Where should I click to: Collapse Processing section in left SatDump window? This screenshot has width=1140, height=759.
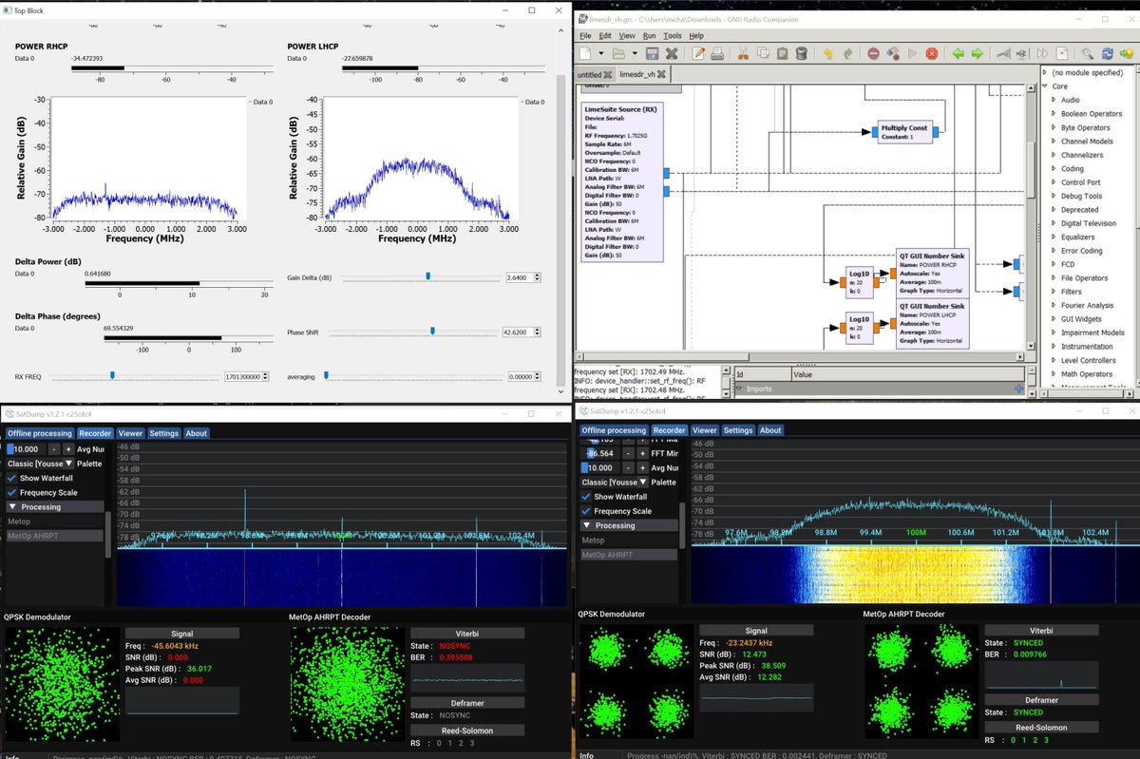click(x=56, y=507)
